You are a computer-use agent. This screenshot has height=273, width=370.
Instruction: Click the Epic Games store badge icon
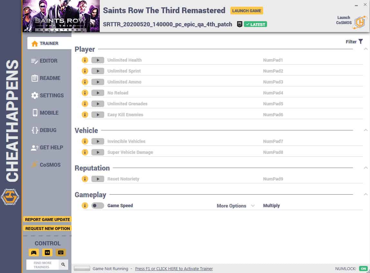pos(239,24)
